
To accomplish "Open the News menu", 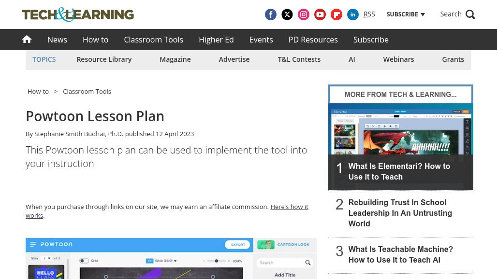I will [58, 40].
